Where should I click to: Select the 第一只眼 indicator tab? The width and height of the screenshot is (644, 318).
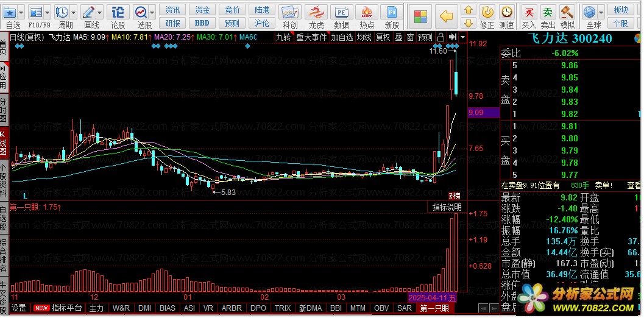(434, 308)
